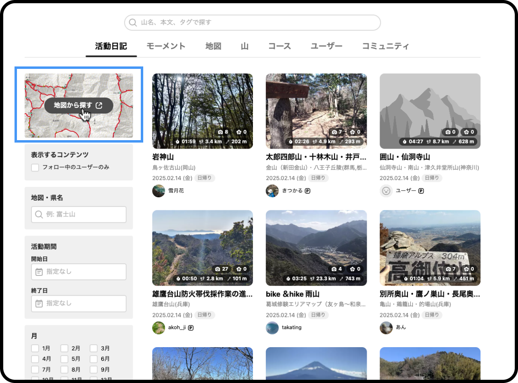Click 628 m elevation on 囲山 card
Image resolution: width=518 pixels, height=383 pixels.
(x=467, y=142)
